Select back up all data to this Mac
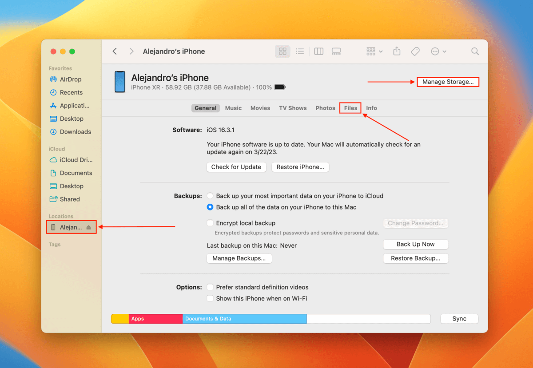The image size is (533, 368). pyautogui.click(x=210, y=207)
